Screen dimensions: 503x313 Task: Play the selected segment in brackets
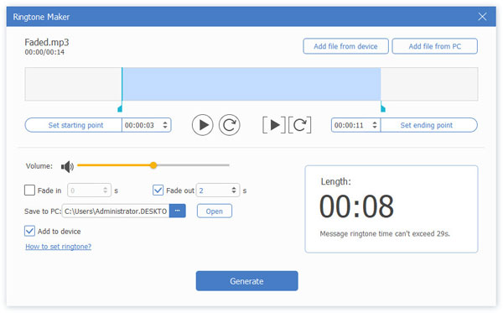274,125
